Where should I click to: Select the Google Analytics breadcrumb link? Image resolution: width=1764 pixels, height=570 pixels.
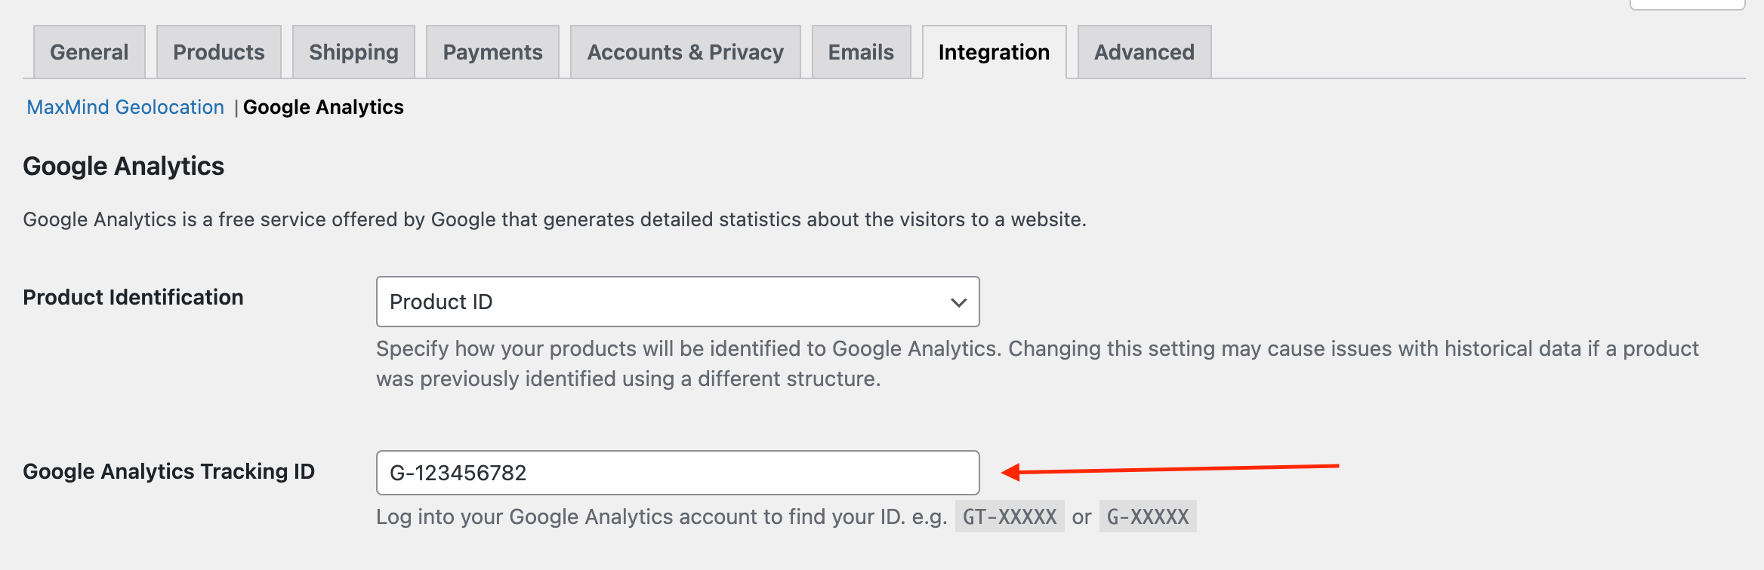325,107
